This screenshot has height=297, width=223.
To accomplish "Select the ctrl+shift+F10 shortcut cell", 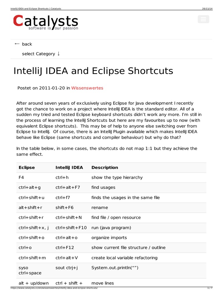I will 71,228.
